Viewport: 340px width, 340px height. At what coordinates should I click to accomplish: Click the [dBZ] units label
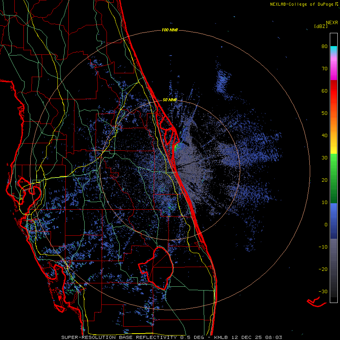pos(321,26)
